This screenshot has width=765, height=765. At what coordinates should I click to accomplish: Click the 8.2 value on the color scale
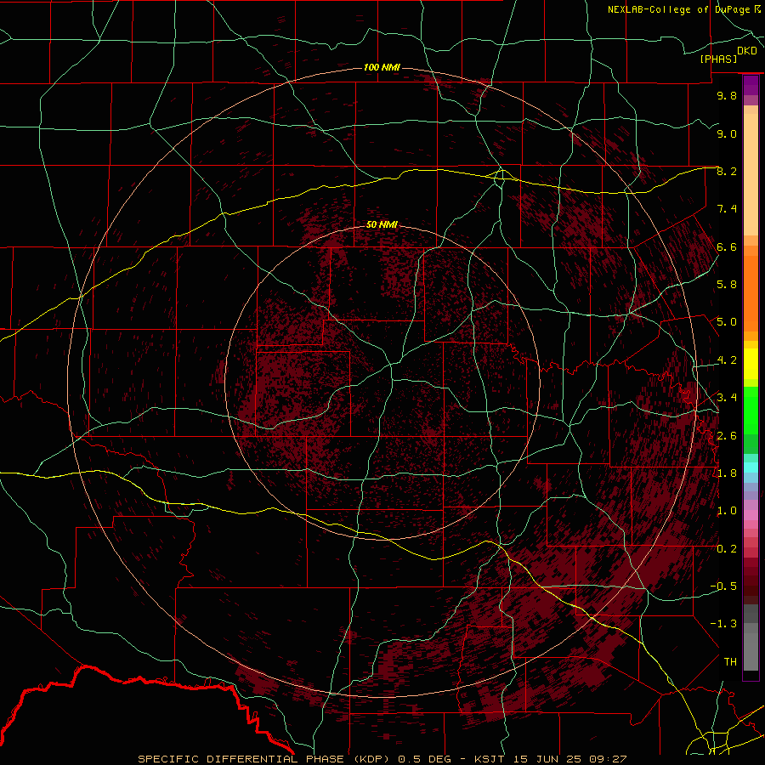tap(727, 171)
